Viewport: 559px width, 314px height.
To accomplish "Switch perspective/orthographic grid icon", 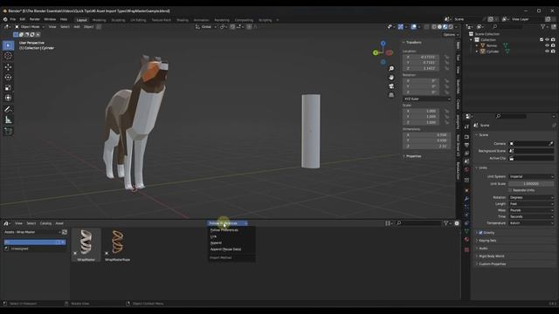I will pos(391,95).
